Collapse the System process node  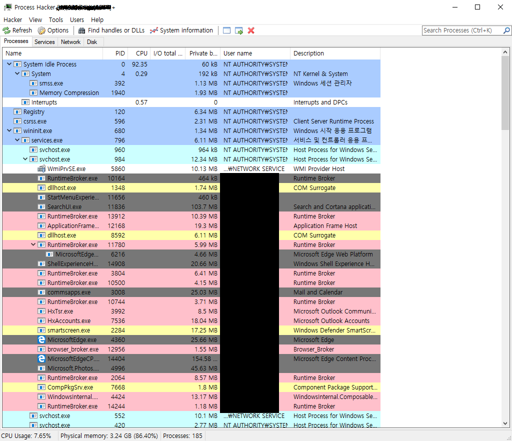17,73
